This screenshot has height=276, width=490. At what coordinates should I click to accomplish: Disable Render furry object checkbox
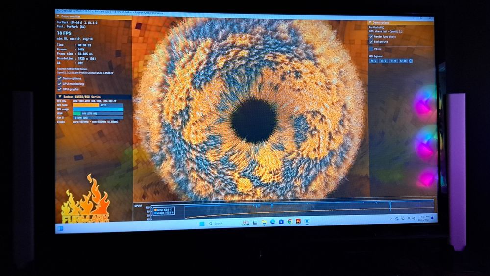[x=371, y=37]
